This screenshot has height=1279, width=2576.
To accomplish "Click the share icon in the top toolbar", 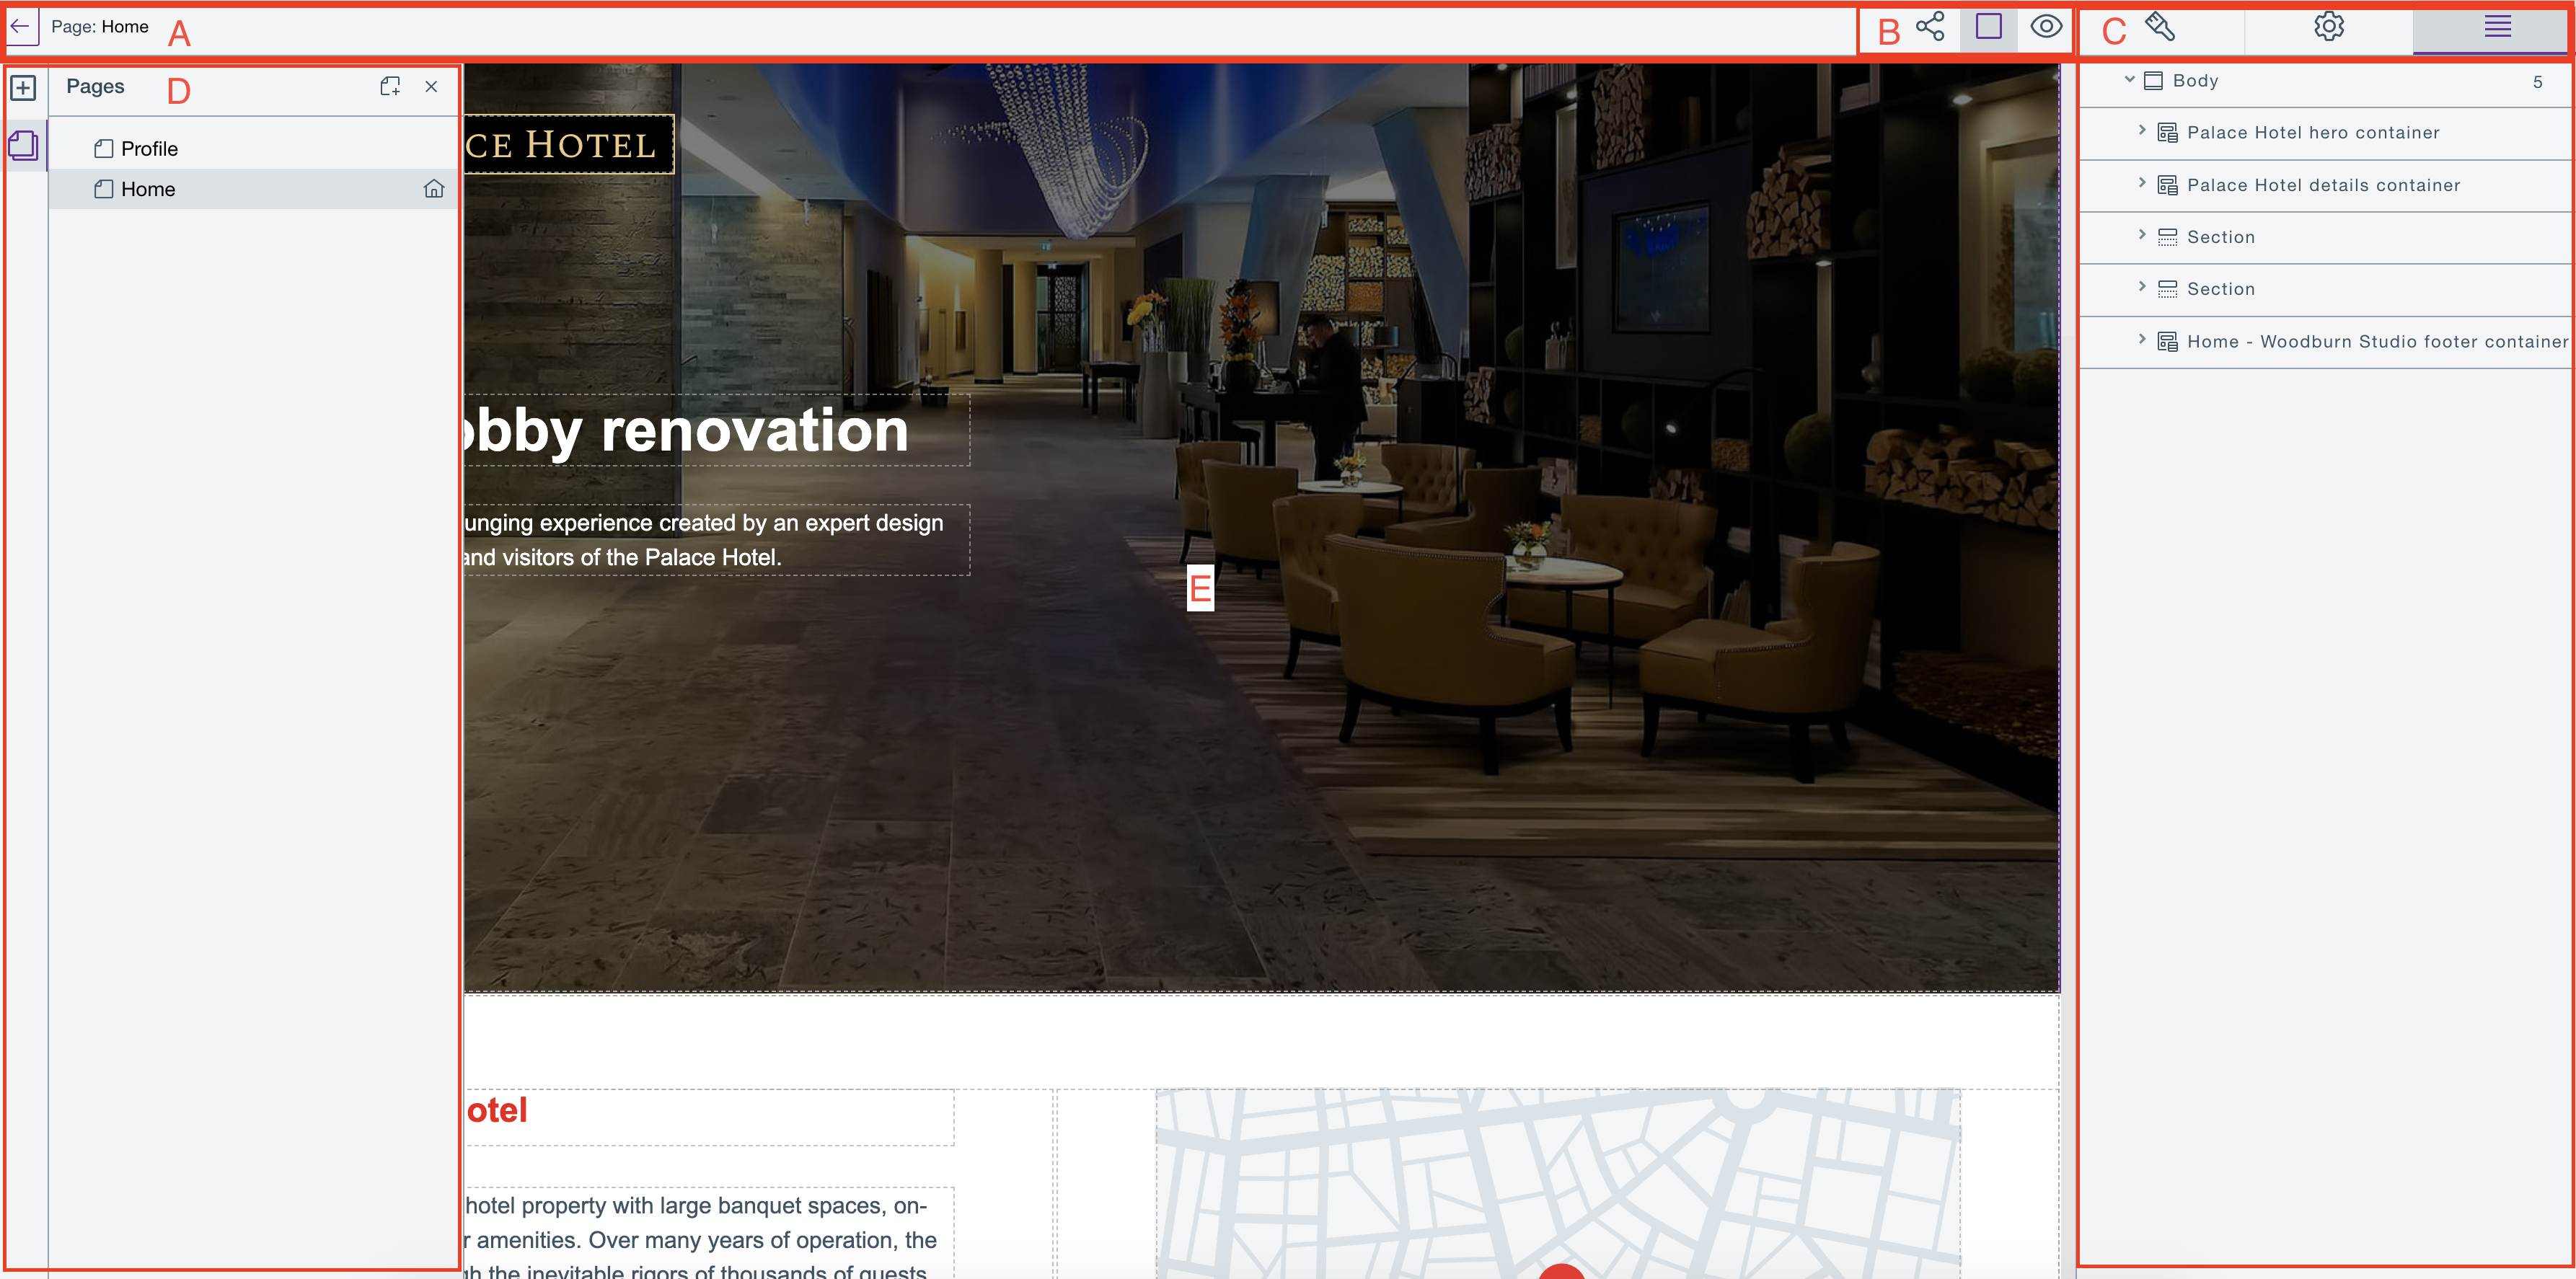I will click(x=1929, y=27).
